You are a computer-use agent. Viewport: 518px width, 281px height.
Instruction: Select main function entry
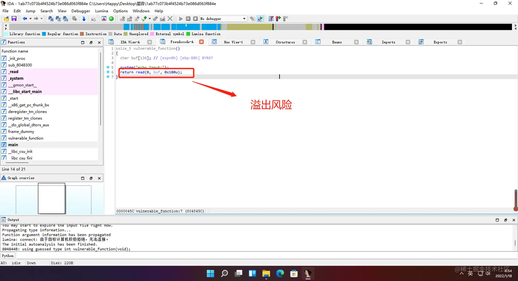click(x=50, y=145)
